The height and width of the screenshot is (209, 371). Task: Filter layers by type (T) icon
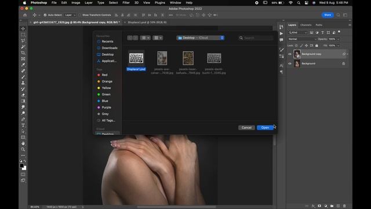(x=322, y=33)
